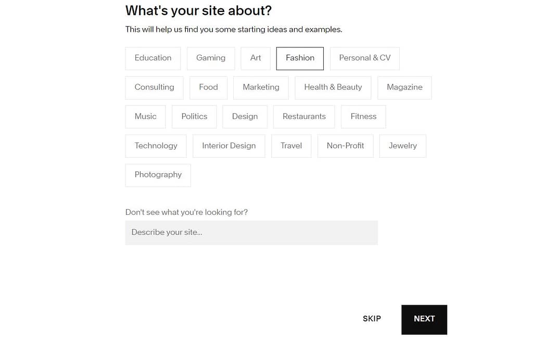This screenshot has width=533, height=337.
Task: Pick the Magazine category
Action: click(404, 87)
